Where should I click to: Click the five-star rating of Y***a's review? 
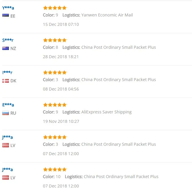[55, 8]
